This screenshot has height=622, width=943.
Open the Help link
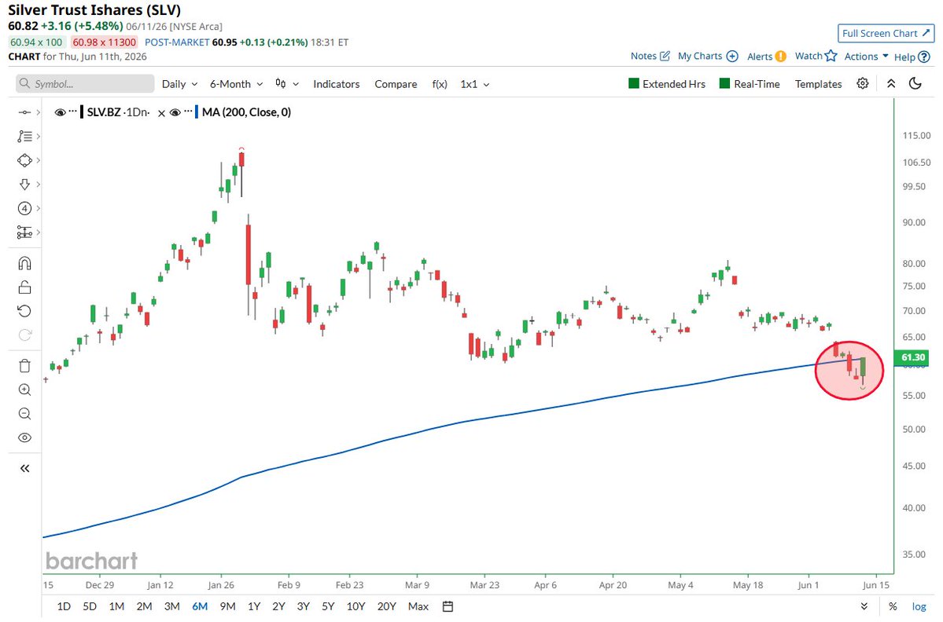pos(912,57)
